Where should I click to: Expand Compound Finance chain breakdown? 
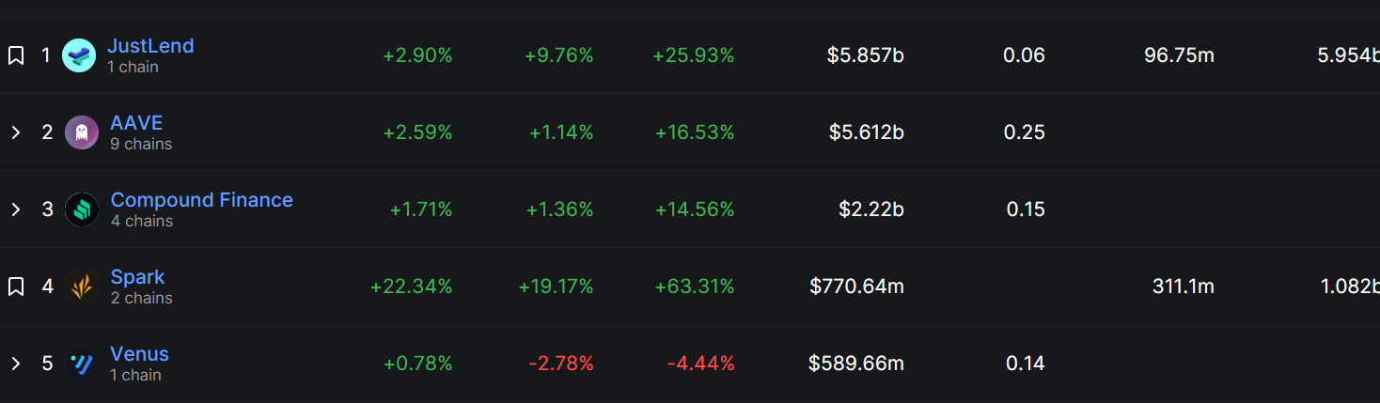click(x=16, y=209)
